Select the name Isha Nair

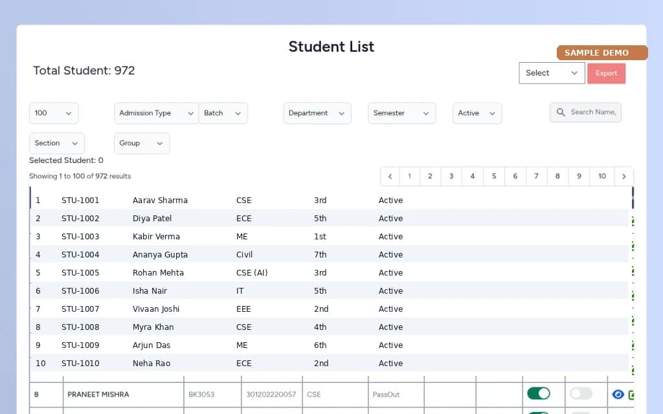(150, 291)
